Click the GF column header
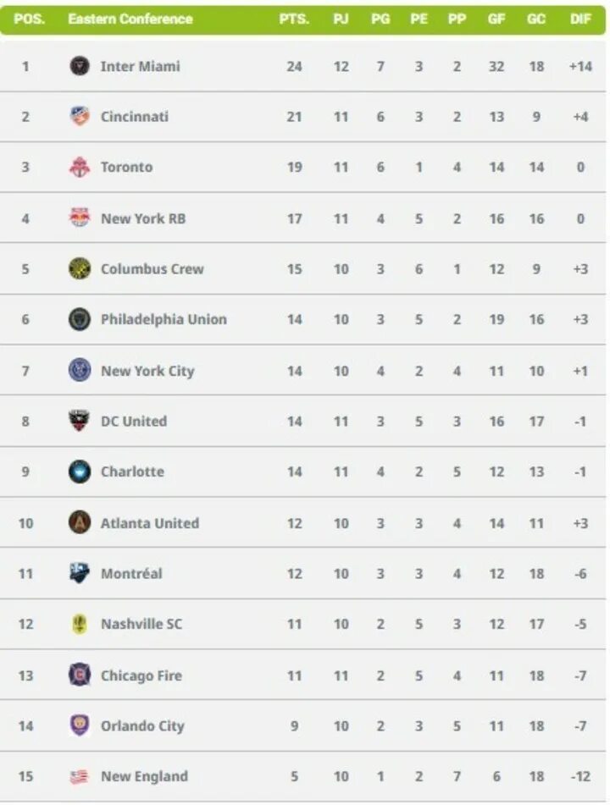The height and width of the screenshot is (805, 610). point(496,19)
